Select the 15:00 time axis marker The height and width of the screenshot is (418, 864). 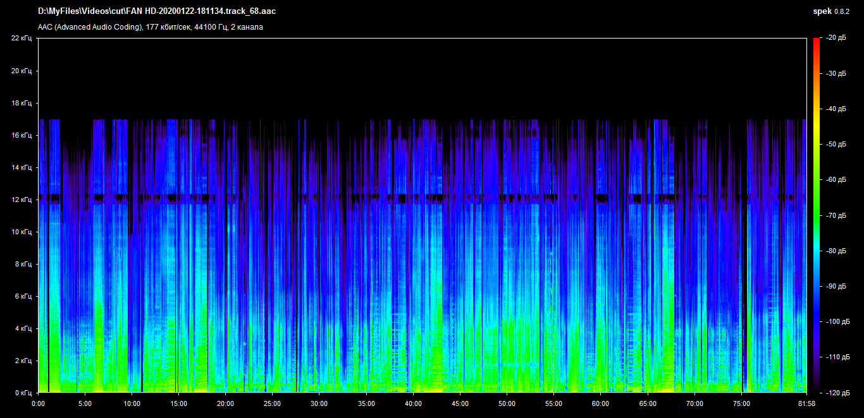[178, 403]
